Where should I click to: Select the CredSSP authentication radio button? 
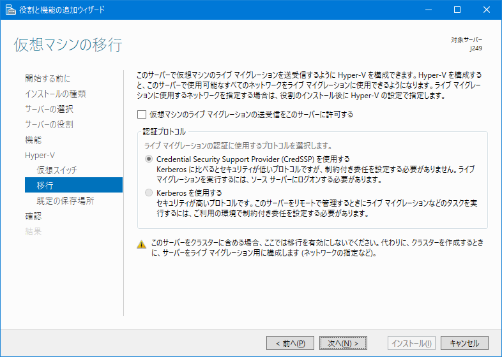coord(149,159)
